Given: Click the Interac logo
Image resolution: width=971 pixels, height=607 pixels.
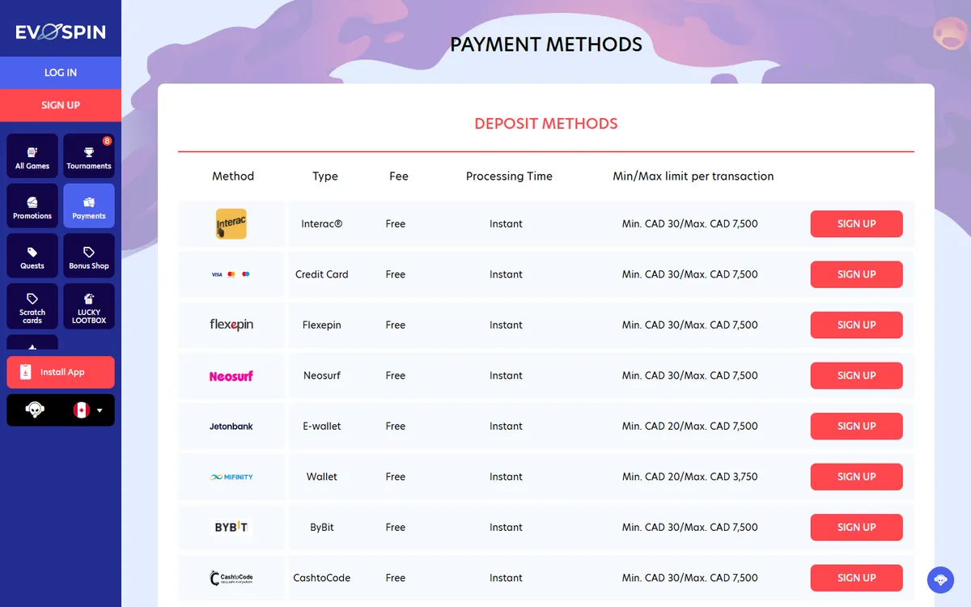Looking at the screenshot, I should 231,224.
